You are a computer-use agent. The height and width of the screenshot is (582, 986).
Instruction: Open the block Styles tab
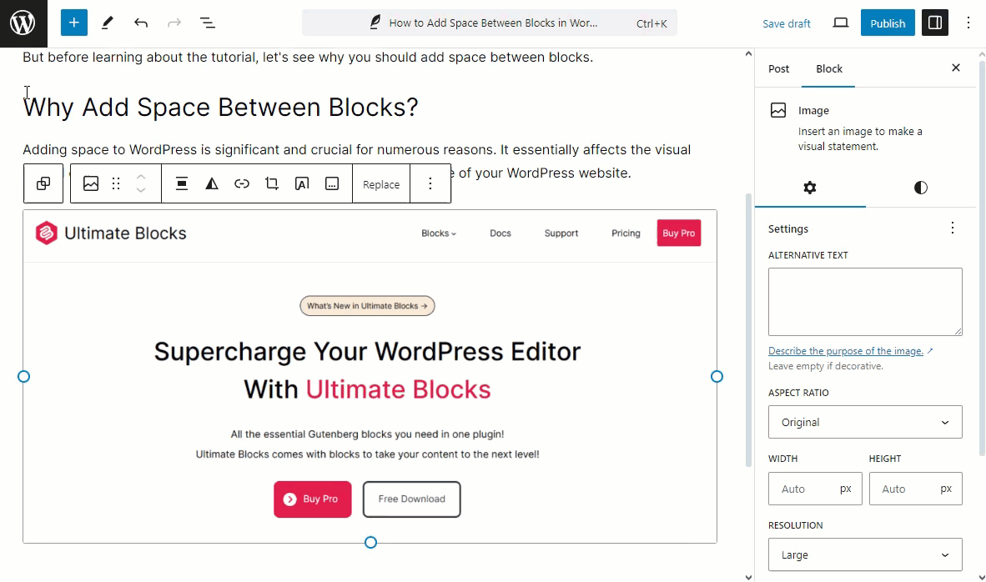pyautogui.click(x=921, y=188)
